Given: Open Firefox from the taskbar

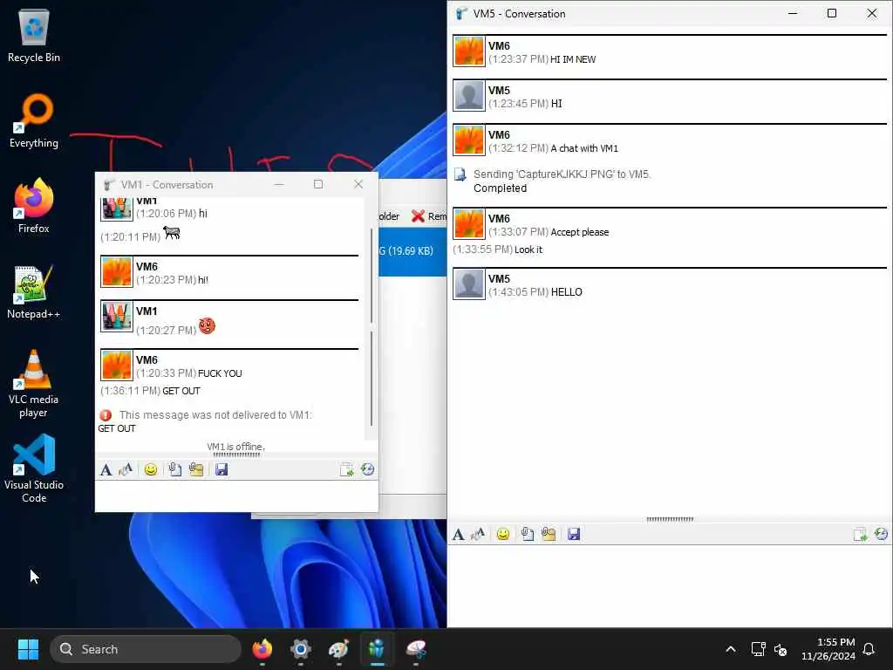Looking at the screenshot, I should (262, 649).
